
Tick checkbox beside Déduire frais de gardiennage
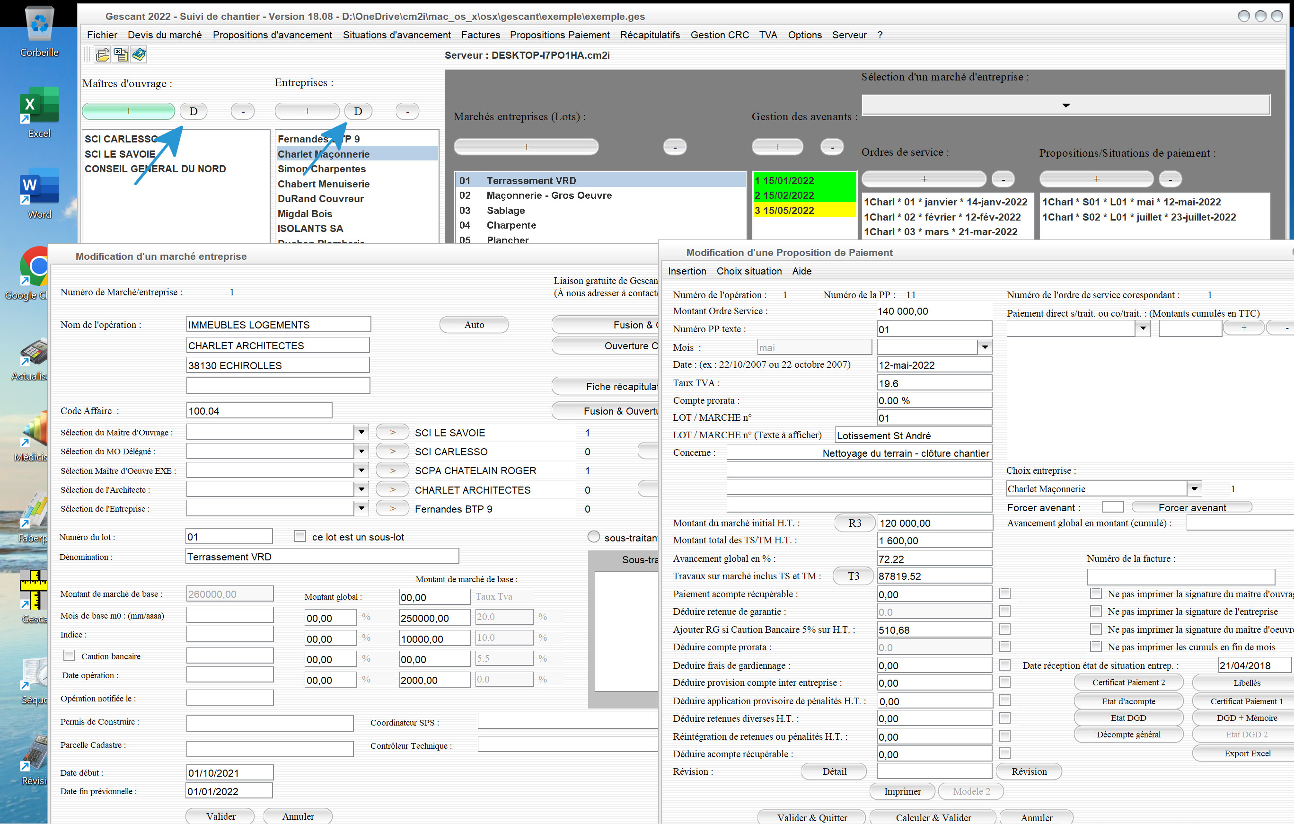pyautogui.click(x=1004, y=665)
